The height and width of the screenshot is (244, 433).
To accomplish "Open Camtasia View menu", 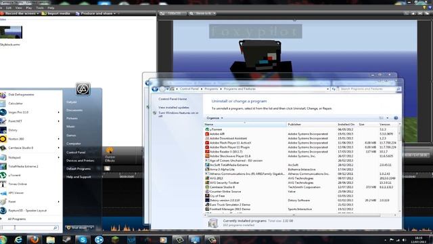I will coord(18,7).
